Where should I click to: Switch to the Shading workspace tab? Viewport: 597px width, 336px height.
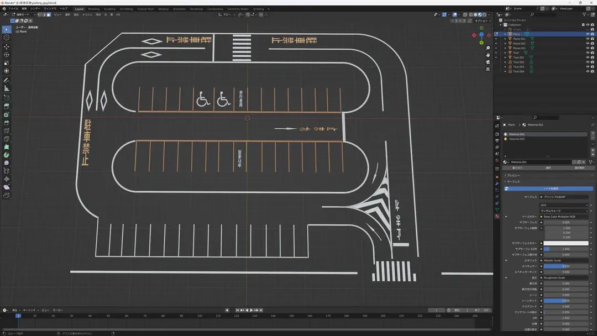pos(163,9)
